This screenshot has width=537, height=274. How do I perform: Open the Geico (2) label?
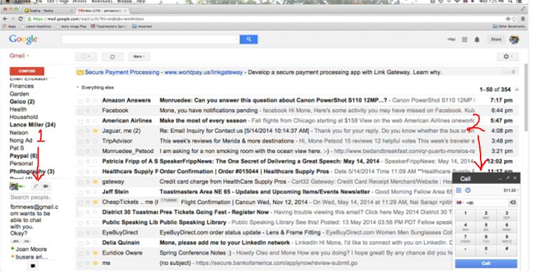click(22, 102)
